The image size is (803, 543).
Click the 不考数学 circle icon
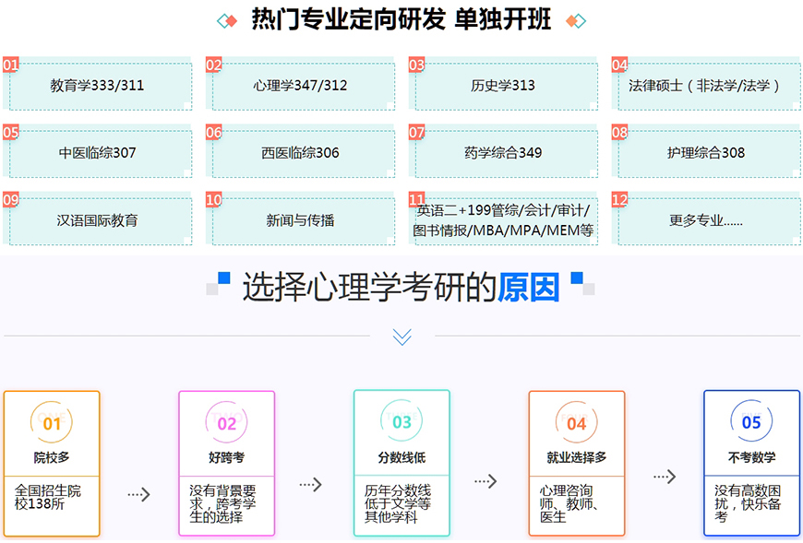pyautogui.click(x=750, y=421)
